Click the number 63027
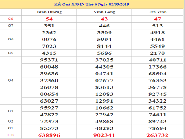 (x=49, y=101)
